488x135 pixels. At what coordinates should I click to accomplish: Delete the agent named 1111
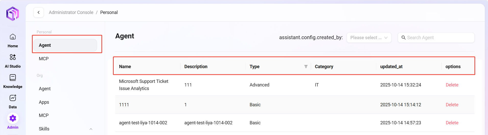point(452,105)
